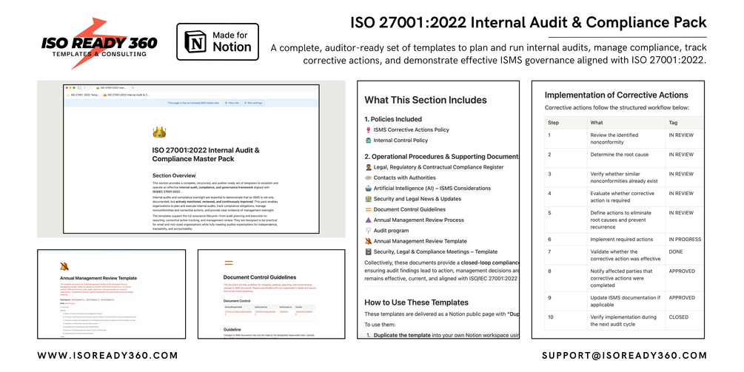744x372 pixels.
Task: Open the Audit program link
Action: [391, 231]
